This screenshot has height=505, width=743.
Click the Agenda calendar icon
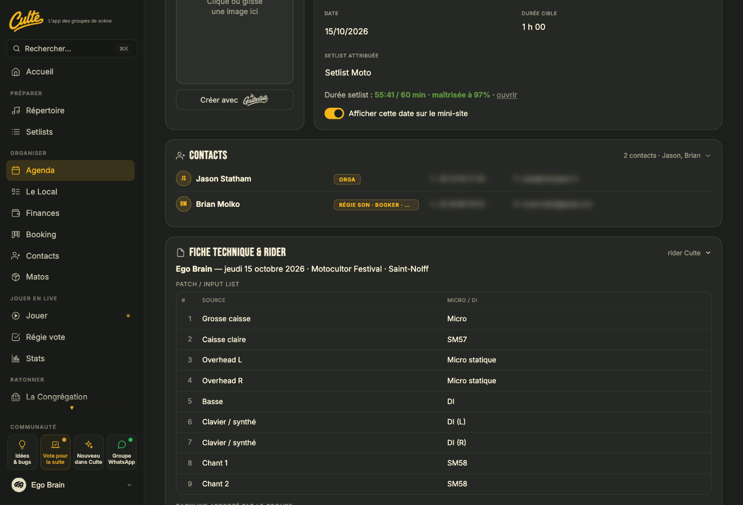(x=16, y=170)
